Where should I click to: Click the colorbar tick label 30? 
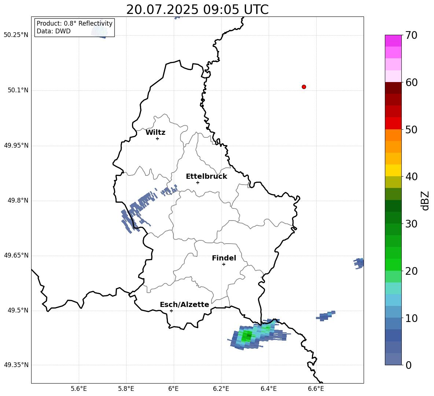pyautogui.click(x=412, y=224)
